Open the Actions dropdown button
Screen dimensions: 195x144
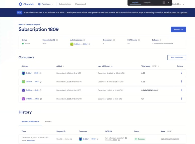click(178, 29)
